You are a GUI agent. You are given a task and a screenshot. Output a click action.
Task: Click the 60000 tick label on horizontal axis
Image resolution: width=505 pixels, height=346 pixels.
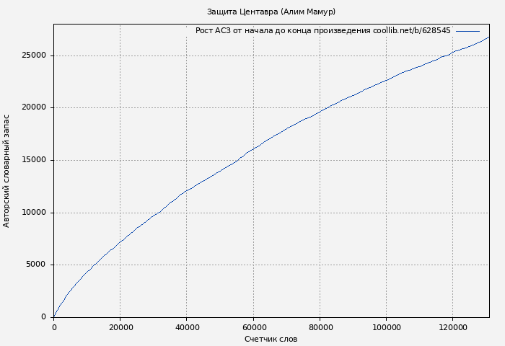click(x=253, y=327)
